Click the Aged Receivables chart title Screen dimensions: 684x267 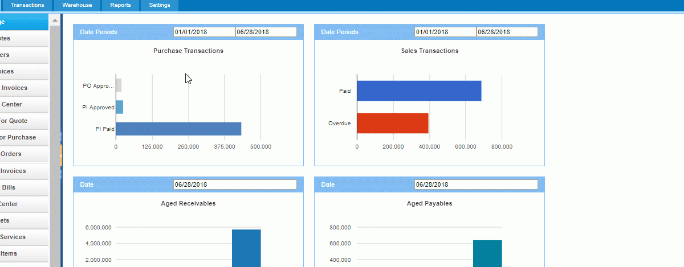pyautogui.click(x=188, y=203)
